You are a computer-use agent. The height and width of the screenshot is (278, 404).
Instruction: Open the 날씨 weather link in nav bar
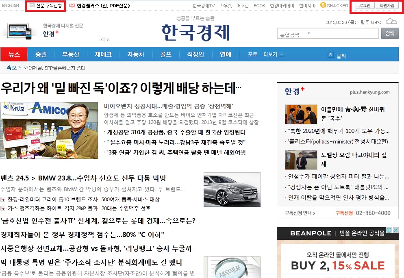click(x=341, y=55)
